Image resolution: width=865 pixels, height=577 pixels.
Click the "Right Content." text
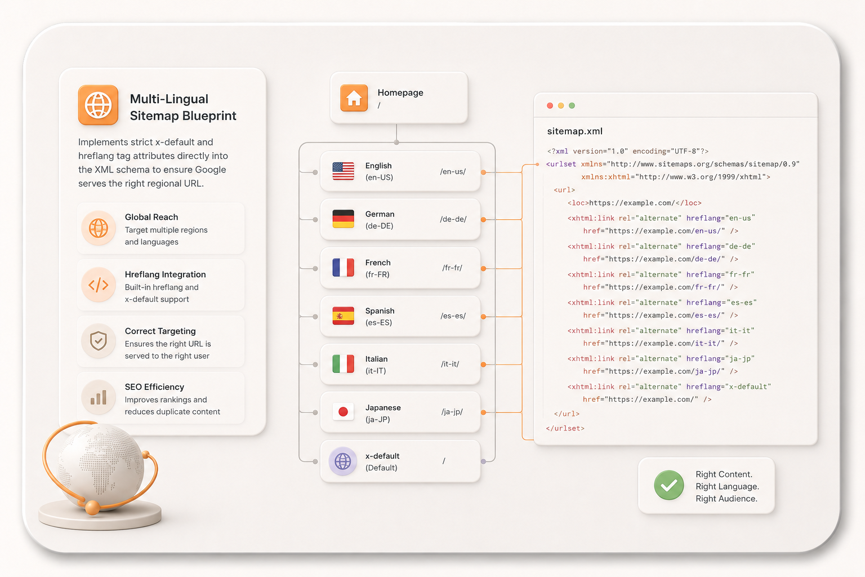coord(724,474)
